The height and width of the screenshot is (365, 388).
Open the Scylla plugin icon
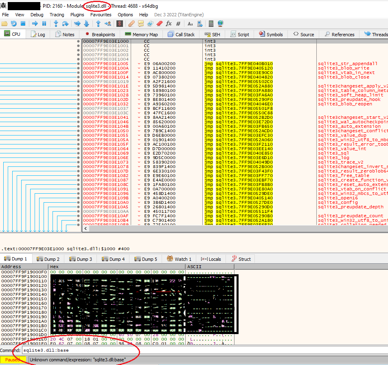click(120, 24)
